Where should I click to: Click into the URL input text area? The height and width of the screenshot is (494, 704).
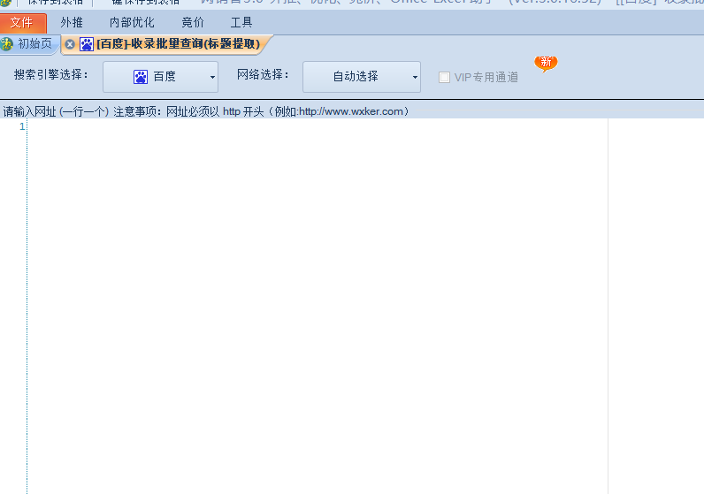(x=318, y=306)
